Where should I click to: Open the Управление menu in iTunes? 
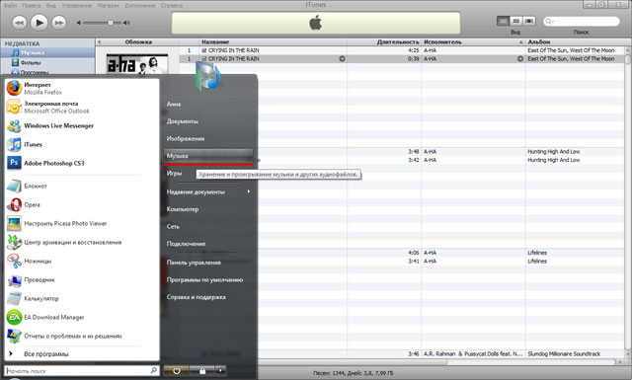[77, 5]
